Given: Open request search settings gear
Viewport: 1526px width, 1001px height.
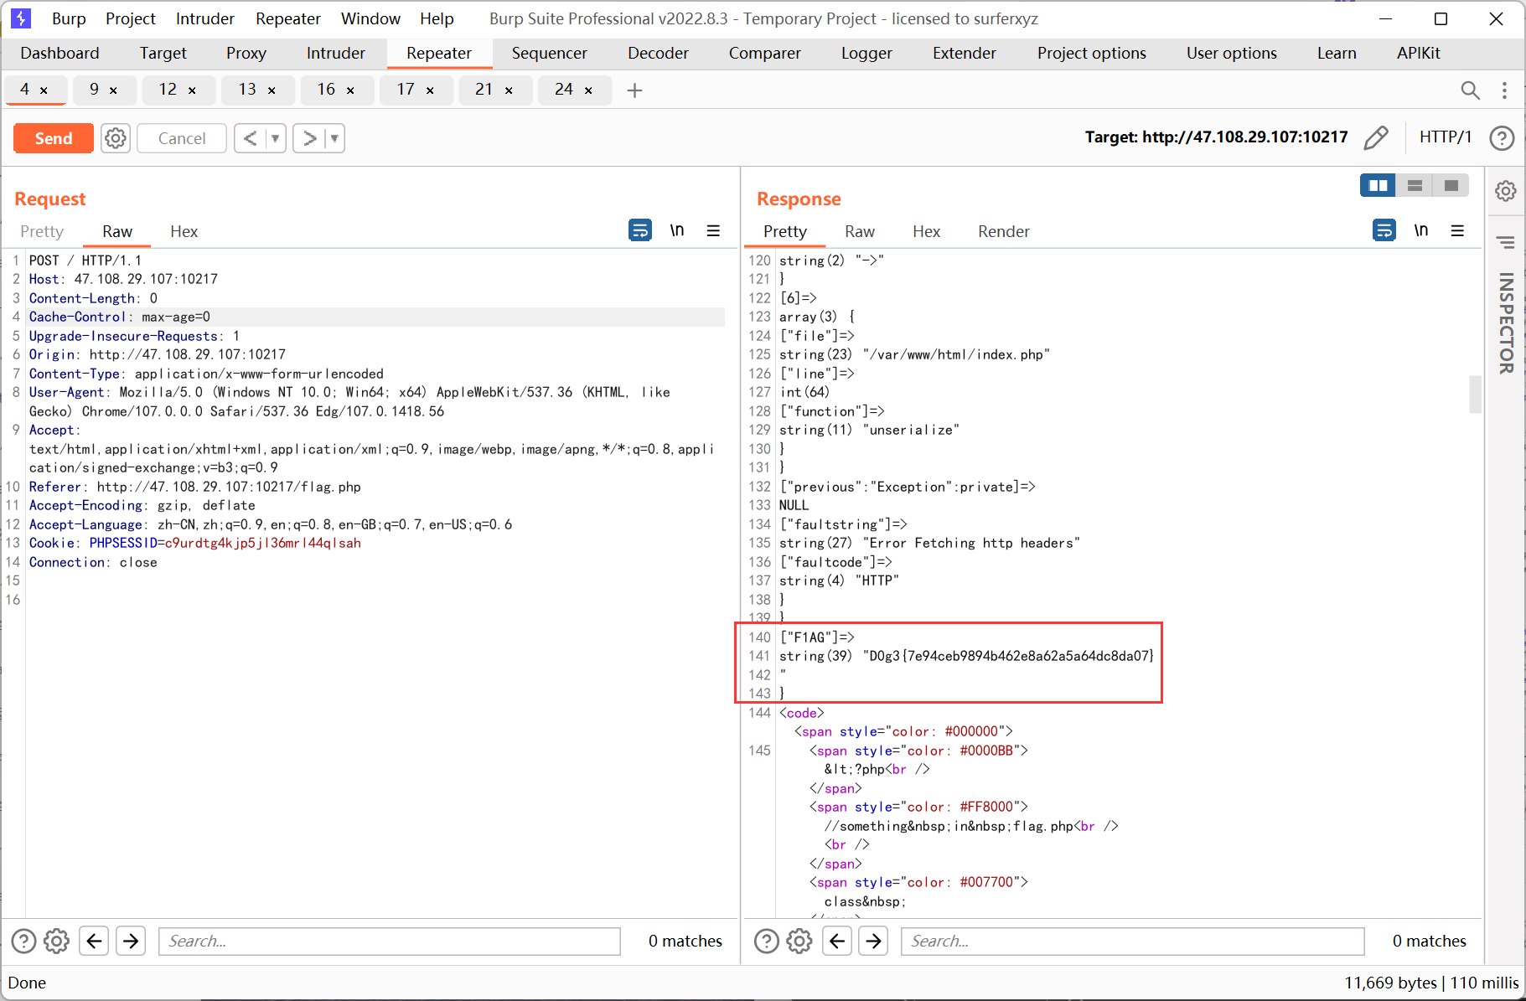Looking at the screenshot, I should tap(57, 942).
